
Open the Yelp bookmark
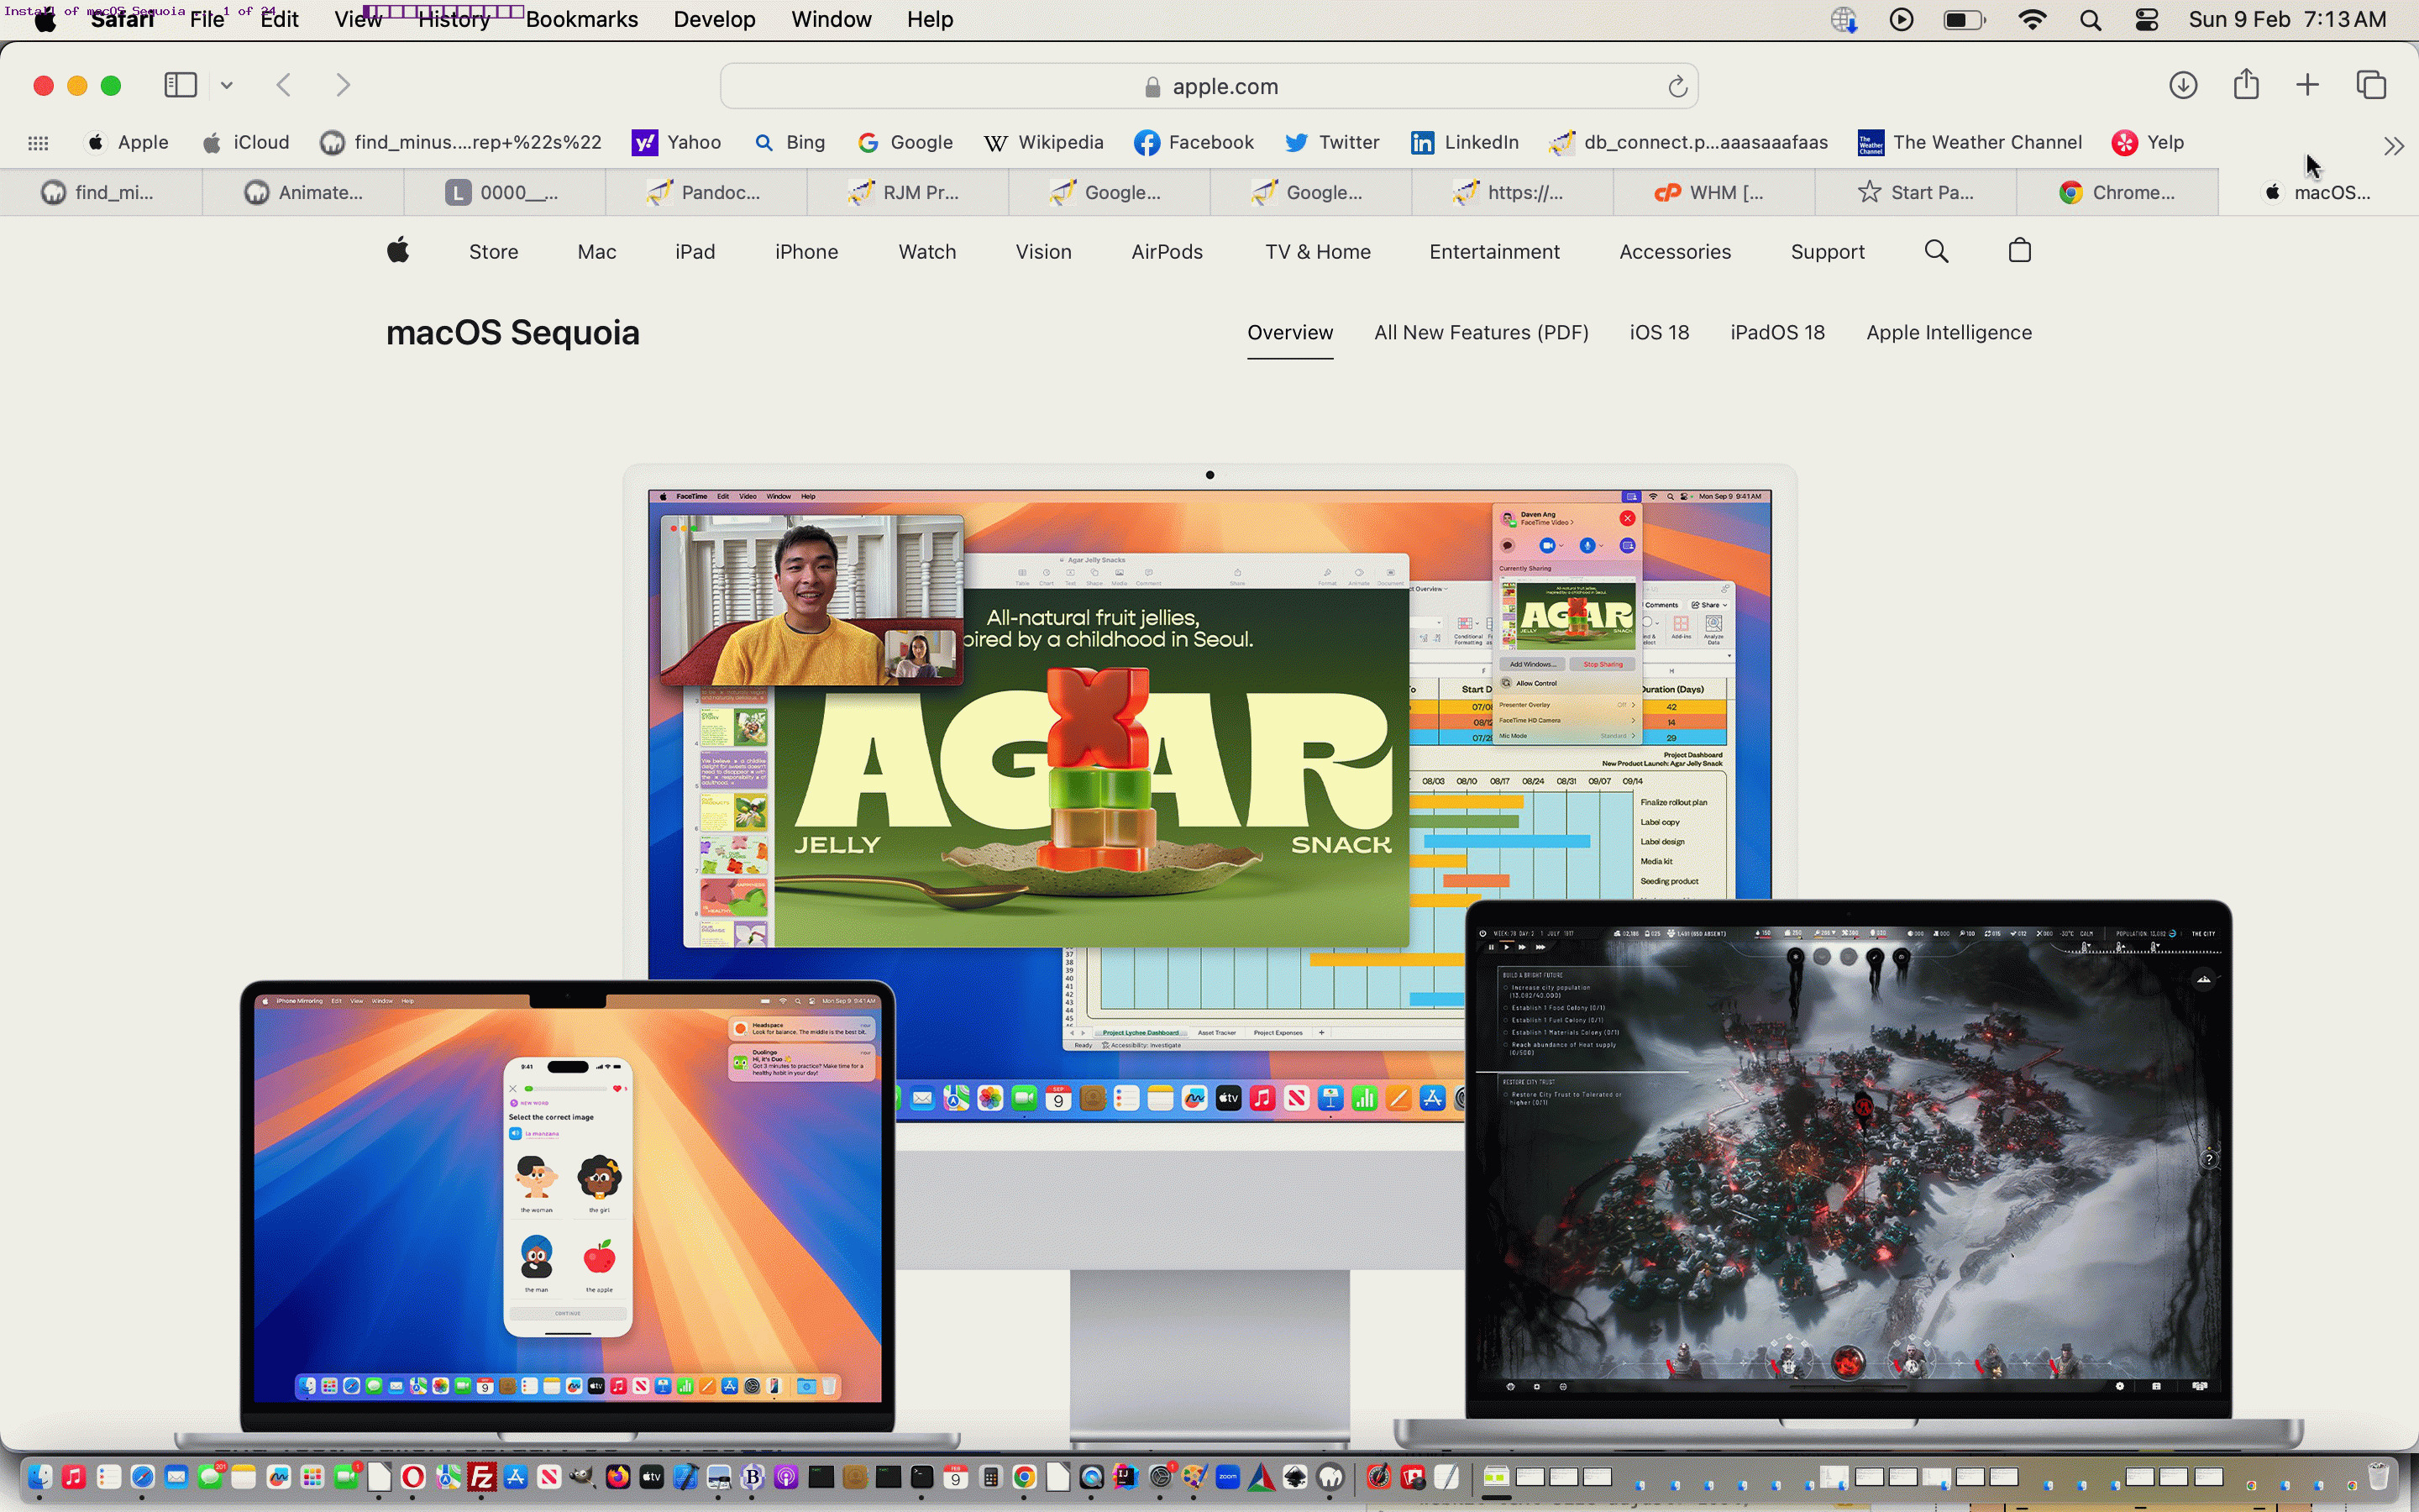2148,142
